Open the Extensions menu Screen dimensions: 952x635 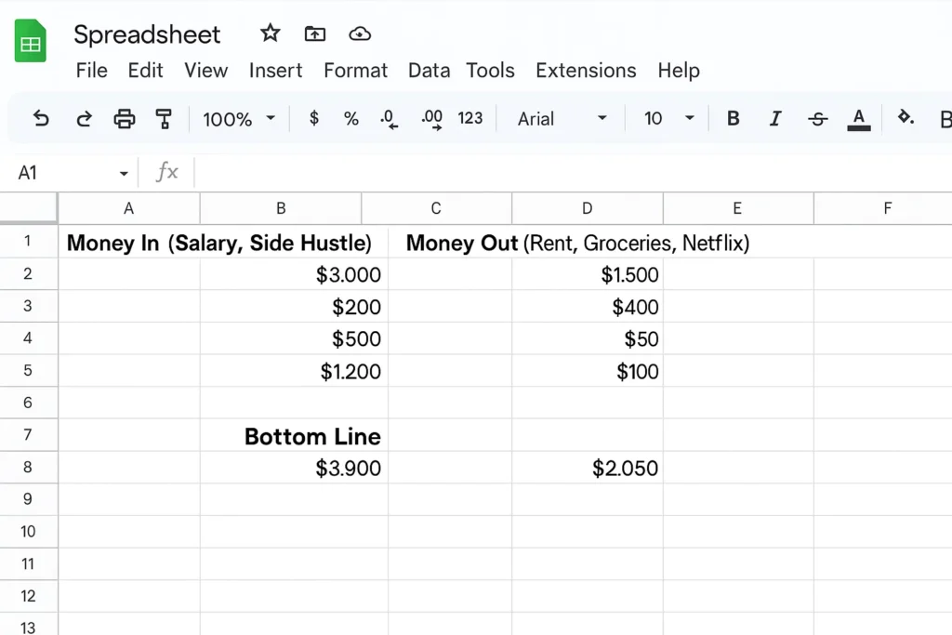point(586,71)
